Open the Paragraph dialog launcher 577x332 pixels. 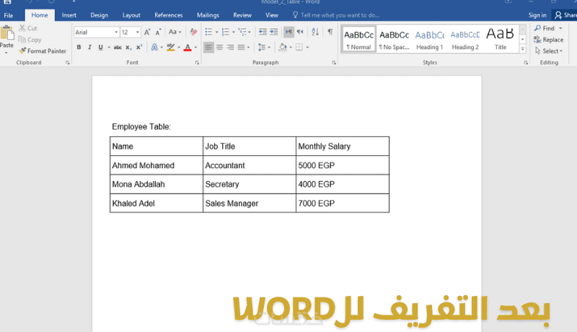pyautogui.click(x=334, y=63)
